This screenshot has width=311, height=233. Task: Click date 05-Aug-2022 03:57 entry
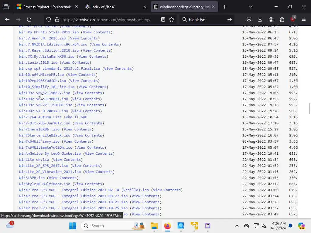point(260,141)
